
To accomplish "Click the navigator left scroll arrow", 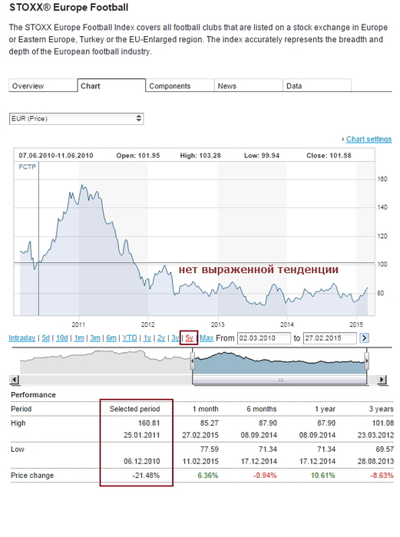I will [15, 380].
